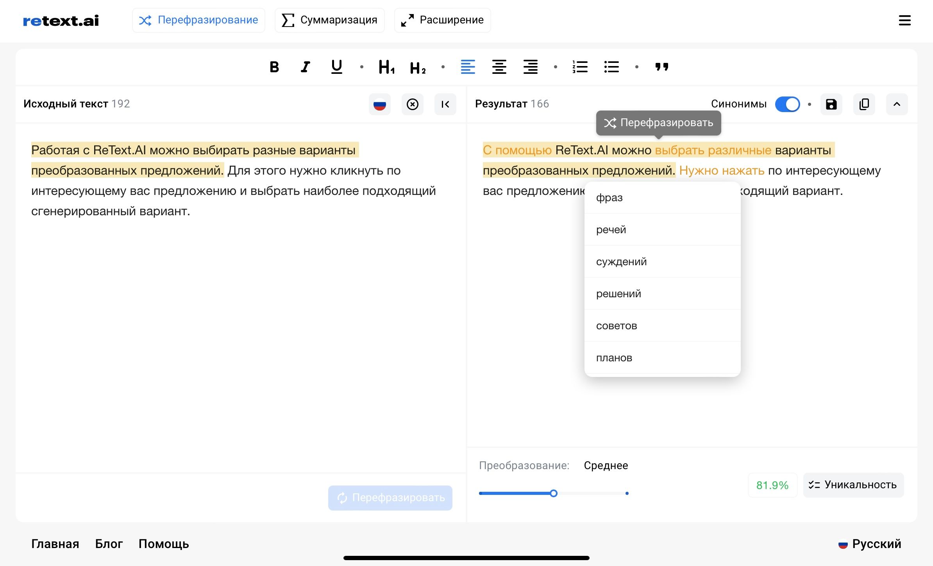Screen dimensions: 933x566
Task: Open the Помощь link in footer
Action: 164,544
